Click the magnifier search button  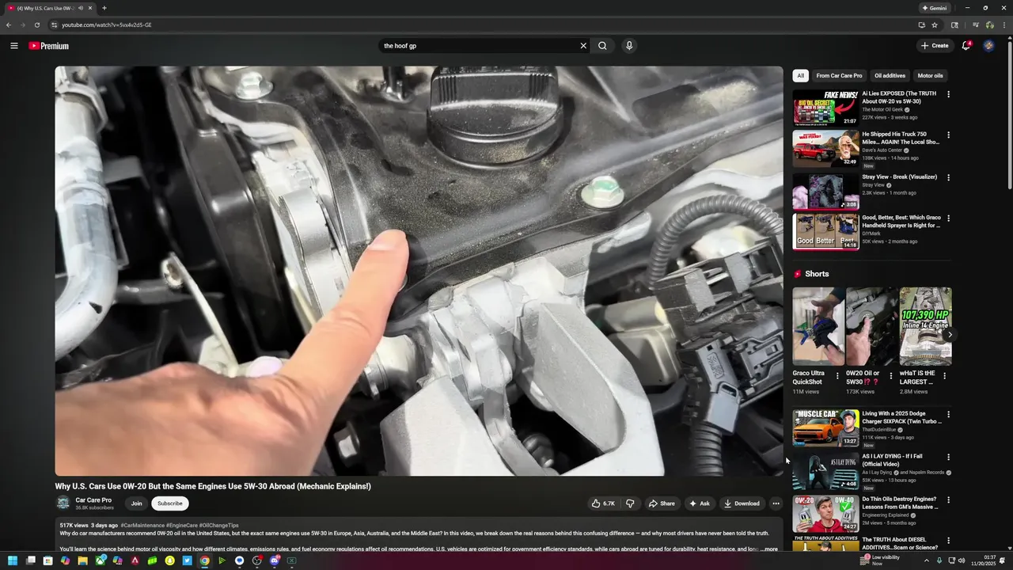pyautogui.click(x=602, y=46)
